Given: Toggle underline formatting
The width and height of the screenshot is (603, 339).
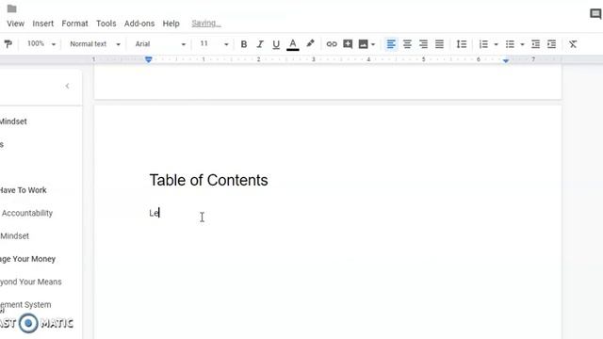Looking at the screenshot, I should coord(276,44).
